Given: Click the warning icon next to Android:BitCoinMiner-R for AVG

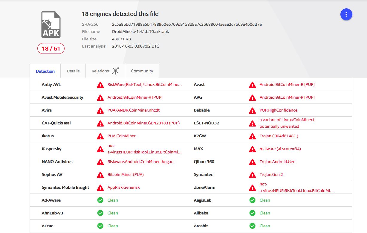Looking at the screenshot, I should click(253, 98).
